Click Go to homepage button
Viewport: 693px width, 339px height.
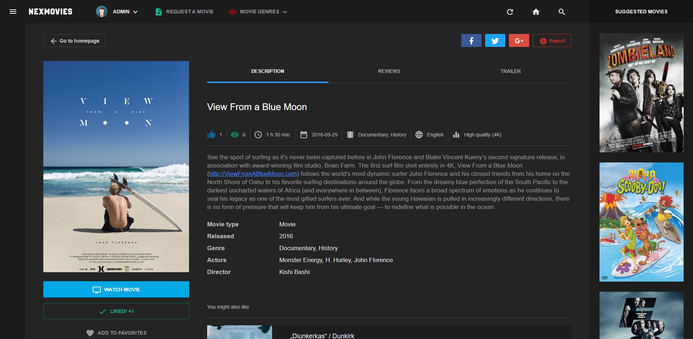[74, 40]
